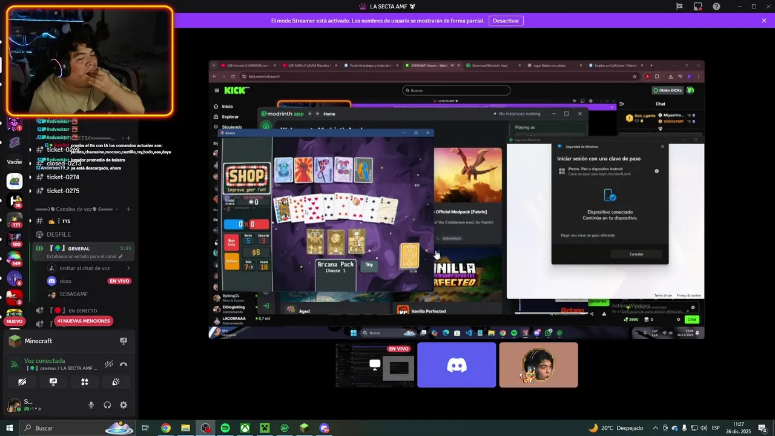Open Windows Start menu
This screenshot has height=436, width=775.
tap(9, 428)
